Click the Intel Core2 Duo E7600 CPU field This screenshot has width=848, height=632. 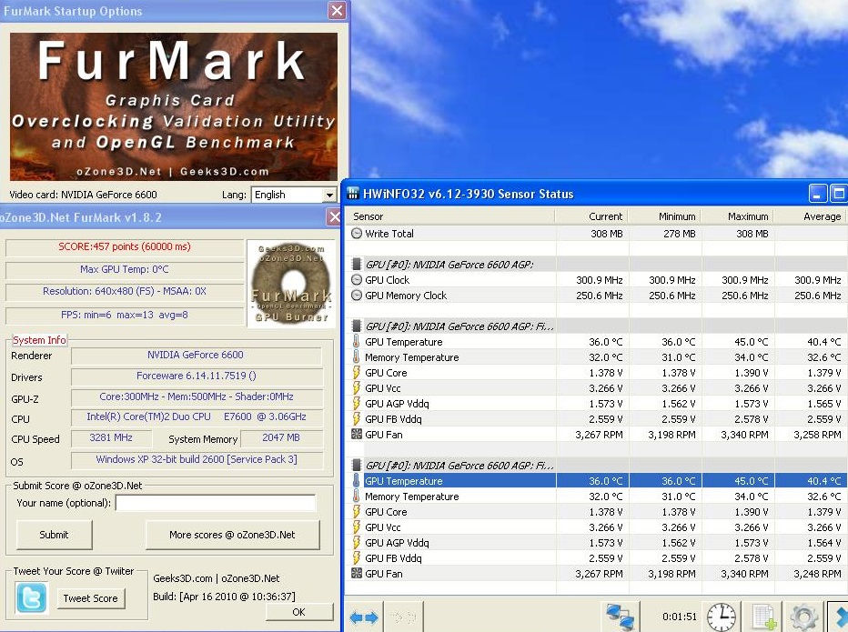(197, 416)
